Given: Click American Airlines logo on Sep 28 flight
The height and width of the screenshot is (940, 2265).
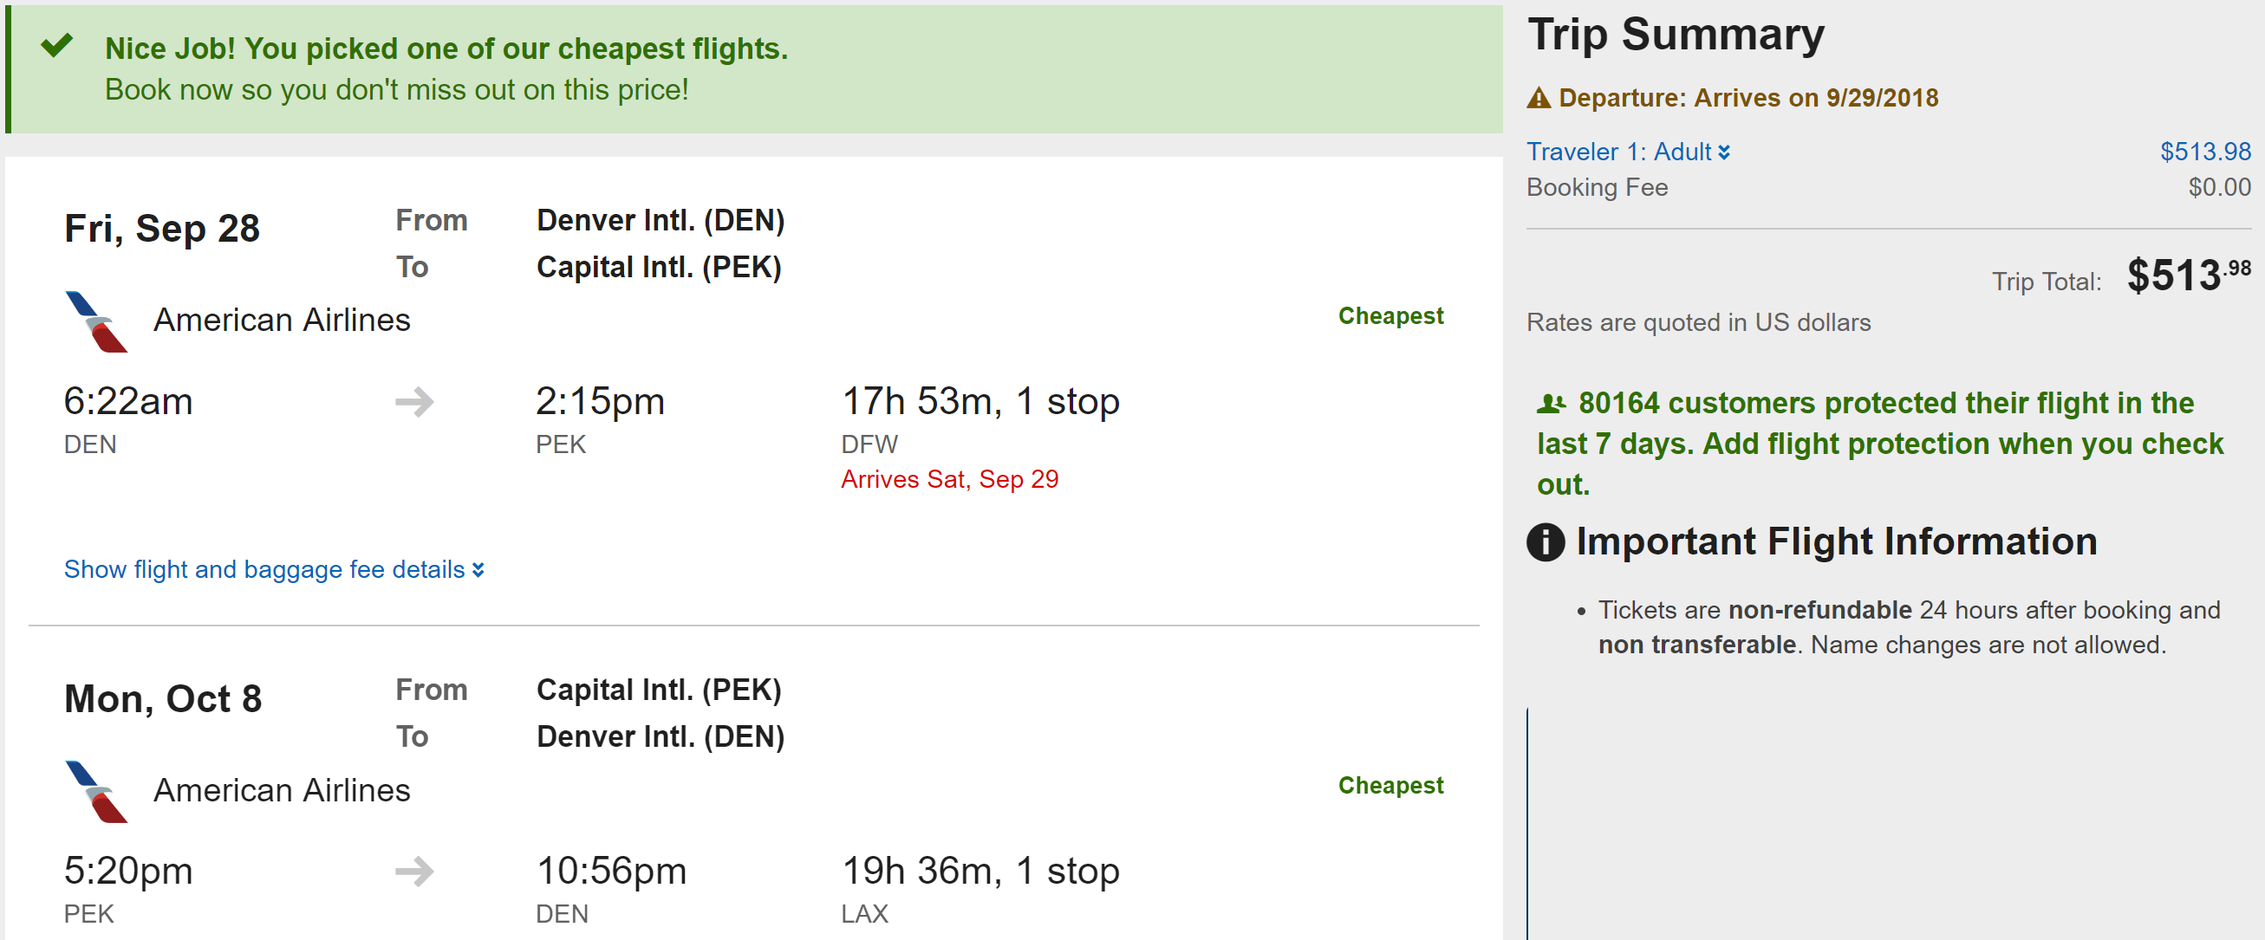Looking at the screenshot, I should (x=97, y=321).
